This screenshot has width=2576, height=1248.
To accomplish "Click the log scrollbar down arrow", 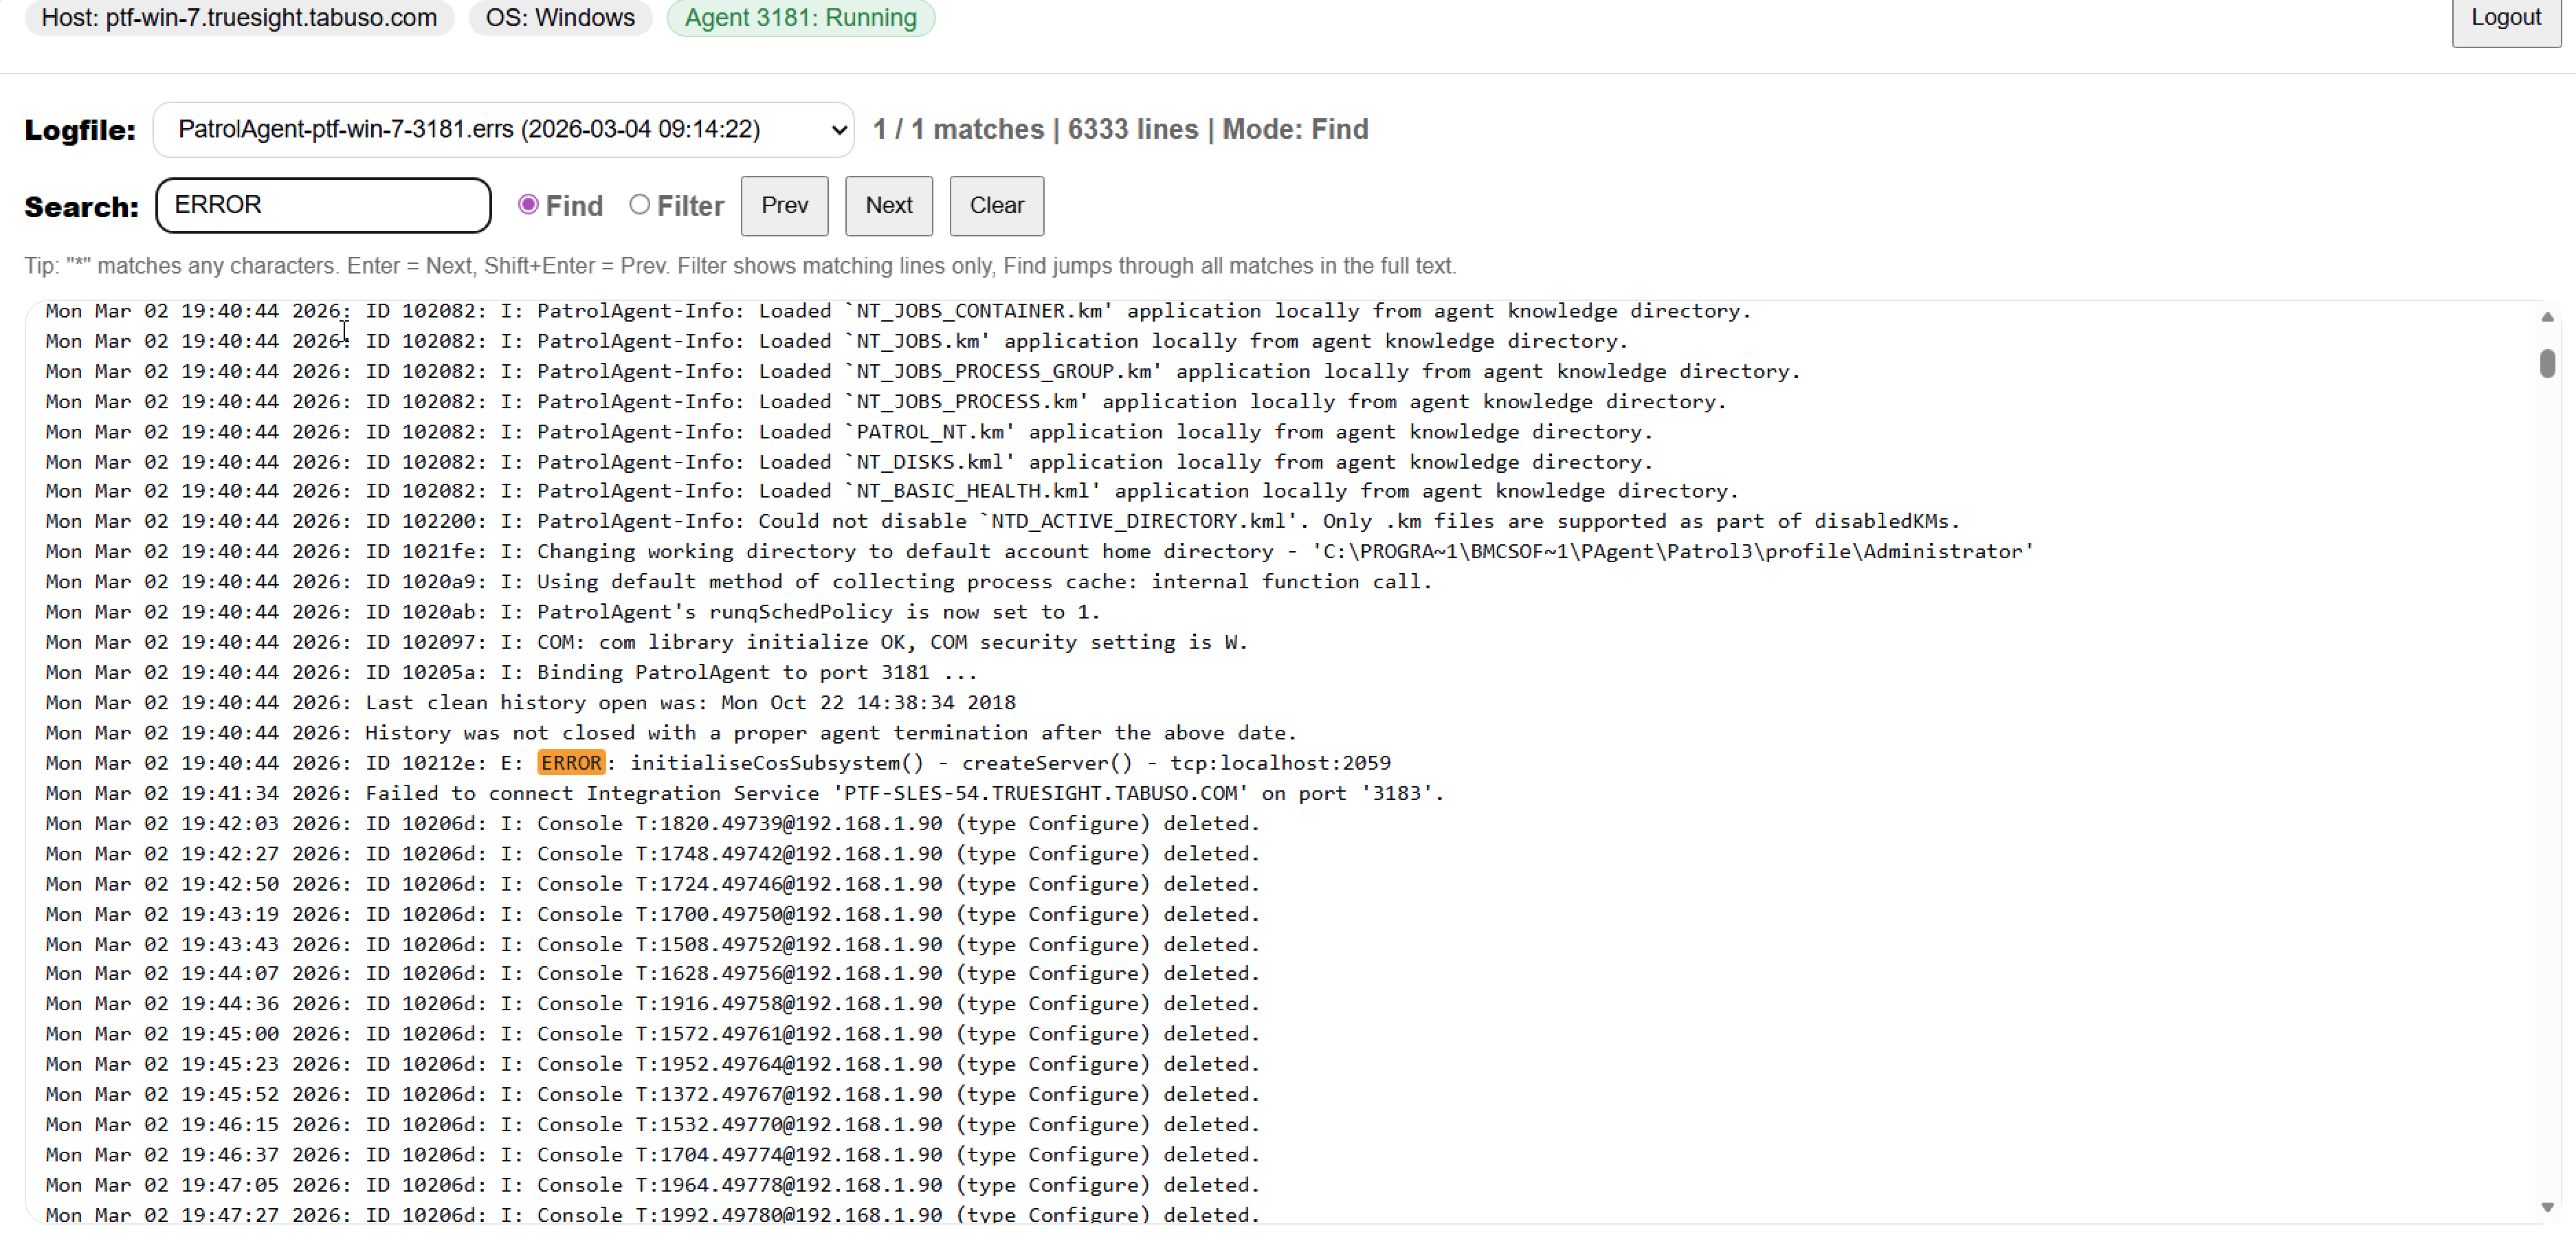I will pos(2547,1207).
